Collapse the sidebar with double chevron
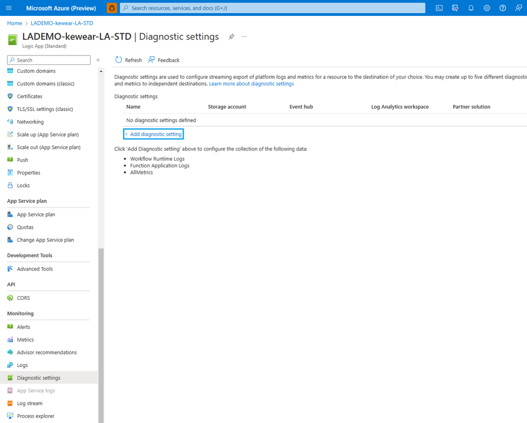Viewport: 527px width, 423px height. pyautogui.click(x=98, y=60)
